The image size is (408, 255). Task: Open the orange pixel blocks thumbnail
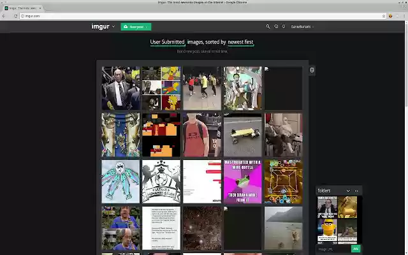[161, 135]
